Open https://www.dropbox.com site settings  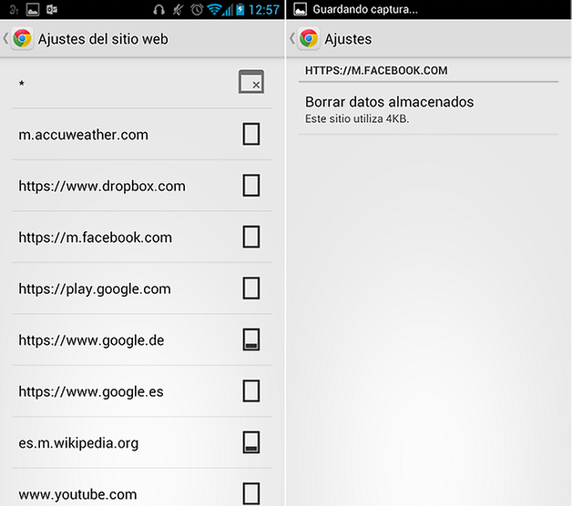142,186
